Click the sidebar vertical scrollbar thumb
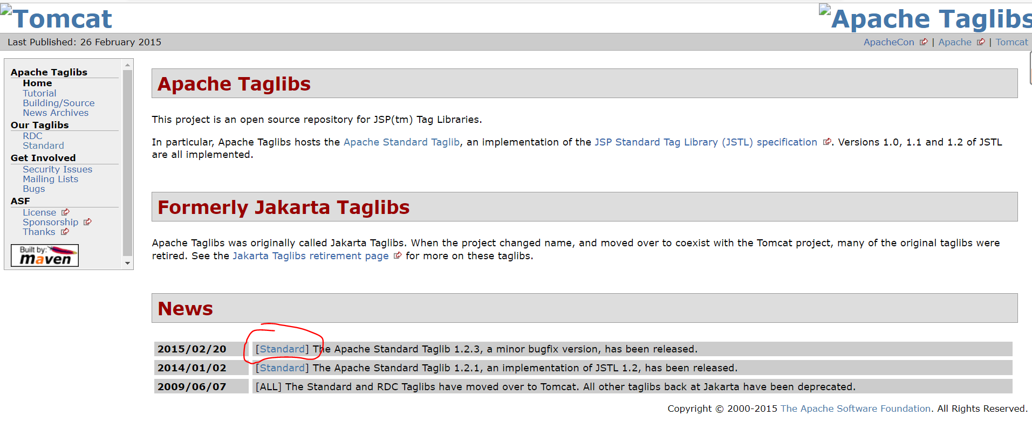The height and width of the screenshot is (436, 1032). [x=128, y=163]
